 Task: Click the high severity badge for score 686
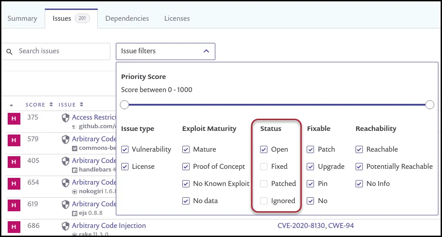(x=14, y=227)
